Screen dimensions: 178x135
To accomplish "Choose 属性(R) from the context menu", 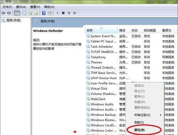I will pos(140,130).
